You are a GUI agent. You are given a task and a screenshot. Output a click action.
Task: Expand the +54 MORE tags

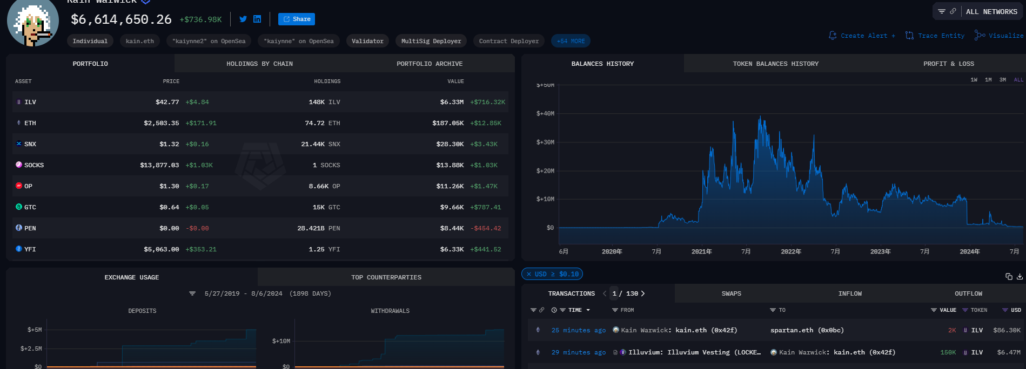pyautogui.click(x=571, y=41)
